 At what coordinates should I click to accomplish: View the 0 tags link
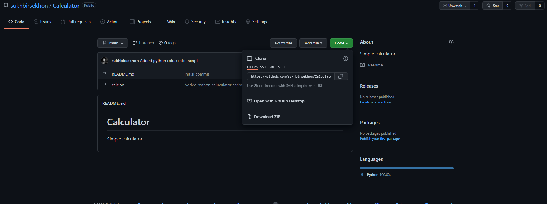click(x=167, y=43)
